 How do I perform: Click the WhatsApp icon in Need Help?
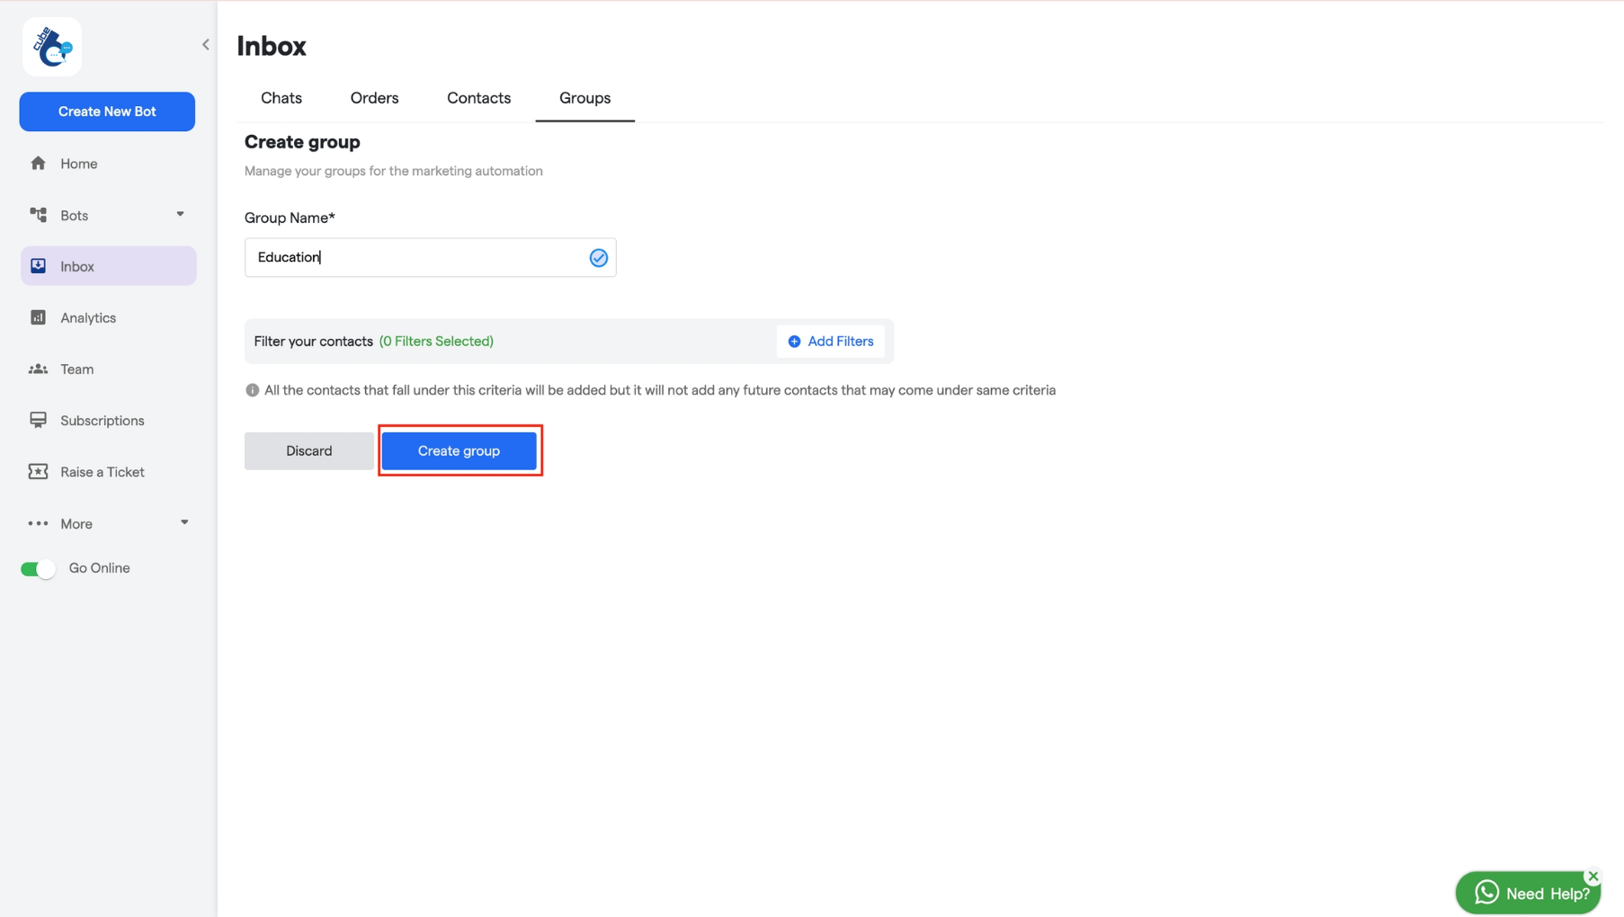coord(1486,892)
